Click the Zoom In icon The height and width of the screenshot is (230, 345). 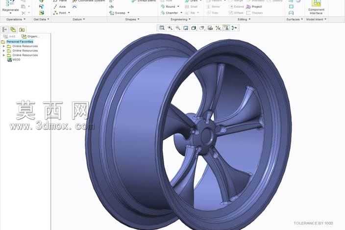point(170,28)
